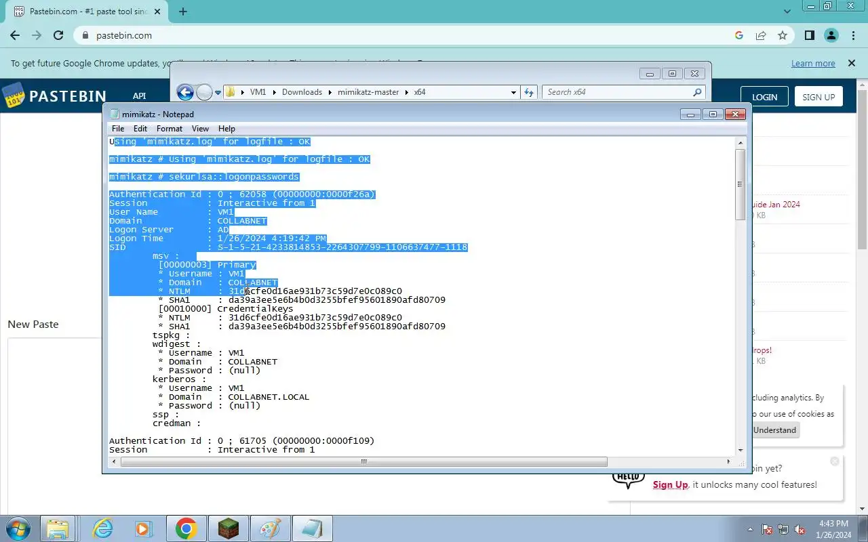Image resolution: width=868 pixels, height=542 pixels.
Task: Click Notepad horizontal scrollbar right arrow
Action: 728,461
